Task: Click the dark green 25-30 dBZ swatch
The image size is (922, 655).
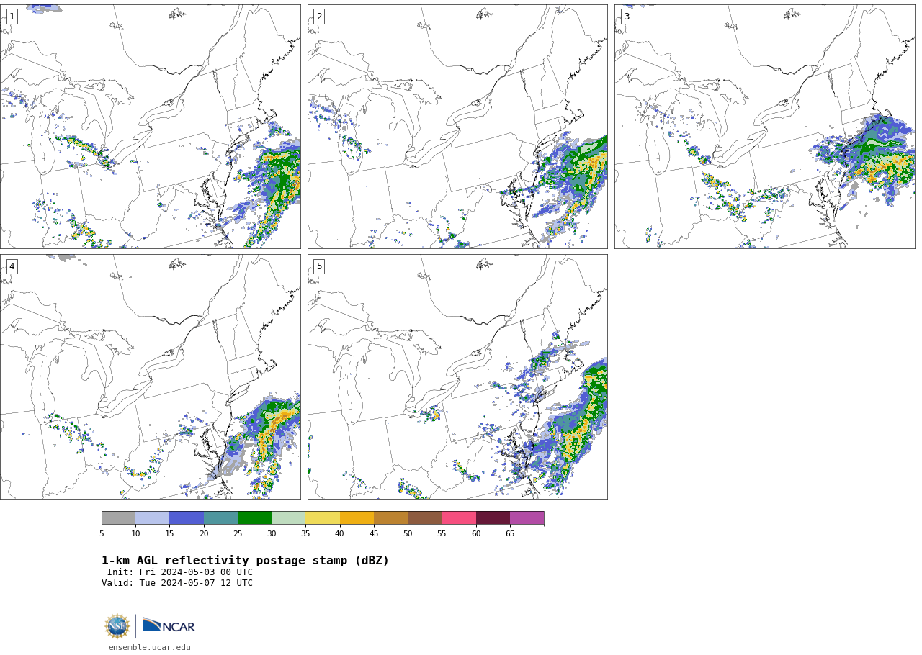Action: 254,518
